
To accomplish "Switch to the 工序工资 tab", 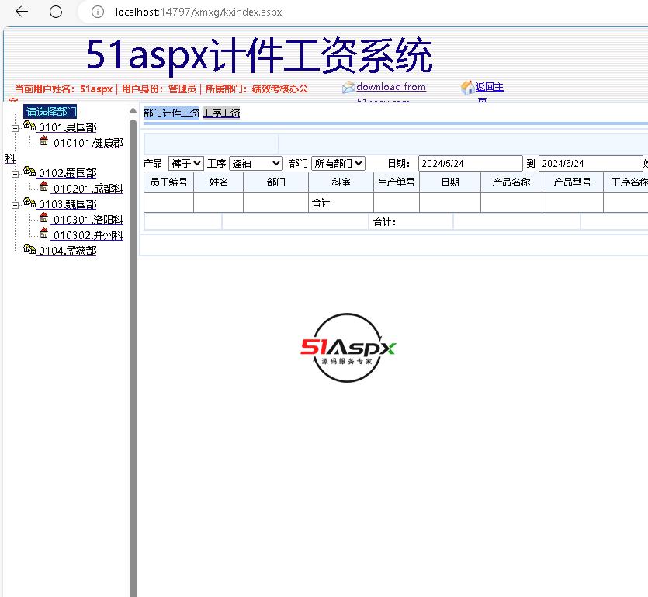I will coord(221,113).
